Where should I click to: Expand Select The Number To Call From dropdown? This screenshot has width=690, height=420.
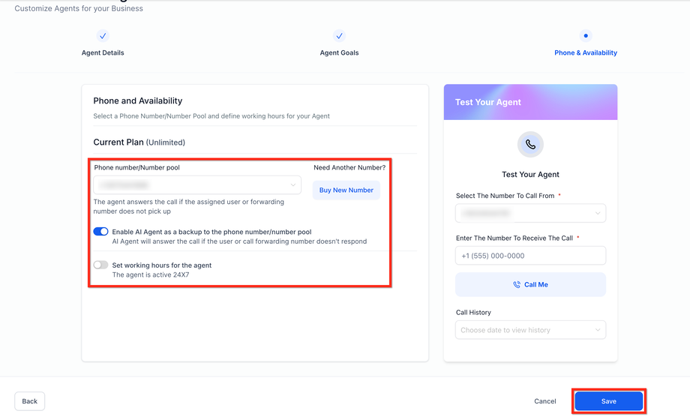tap(530, 214)
